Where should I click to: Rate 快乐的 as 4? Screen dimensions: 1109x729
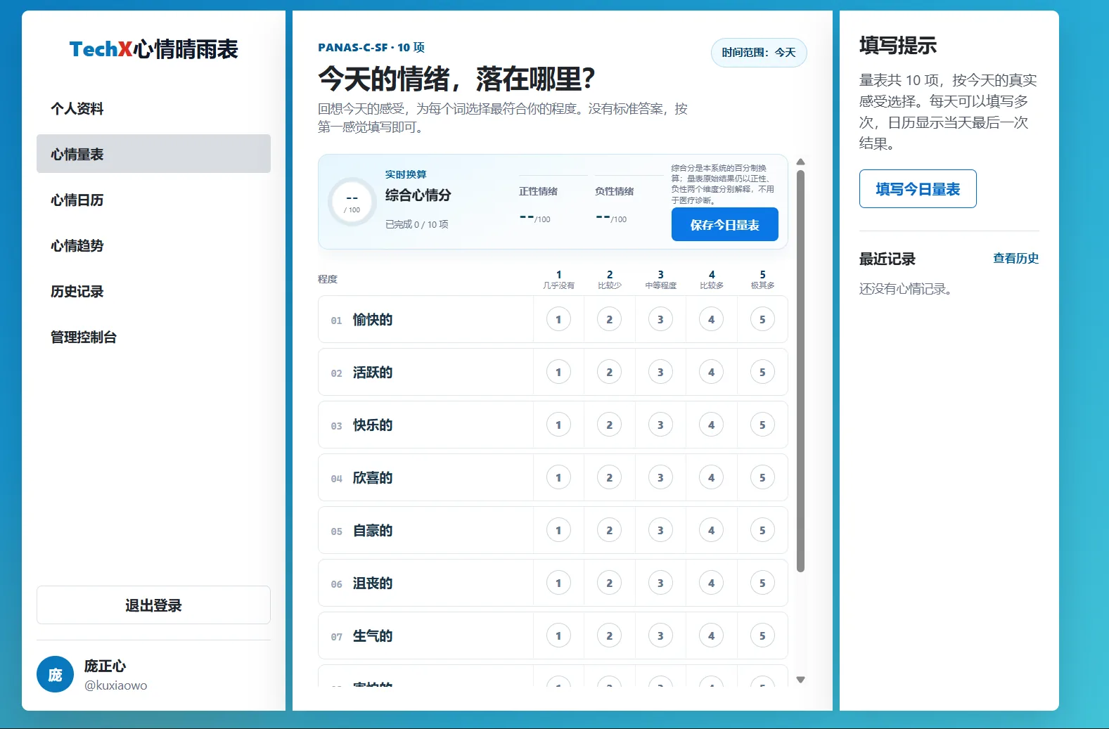712,425
